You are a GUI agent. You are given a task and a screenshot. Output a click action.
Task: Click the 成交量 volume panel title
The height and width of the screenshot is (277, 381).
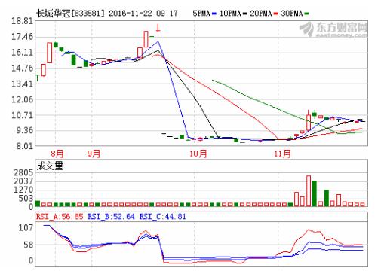coord(50,166)
